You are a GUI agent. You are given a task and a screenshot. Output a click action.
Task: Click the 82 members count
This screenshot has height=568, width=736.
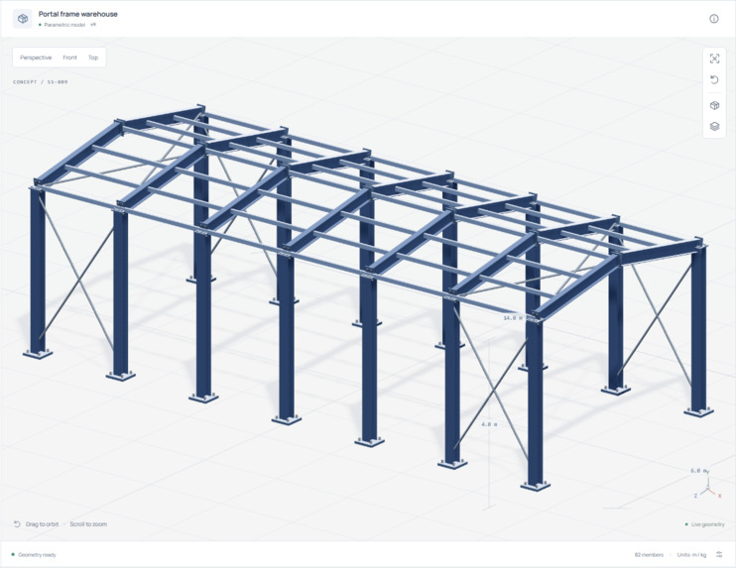pos(649,555)
